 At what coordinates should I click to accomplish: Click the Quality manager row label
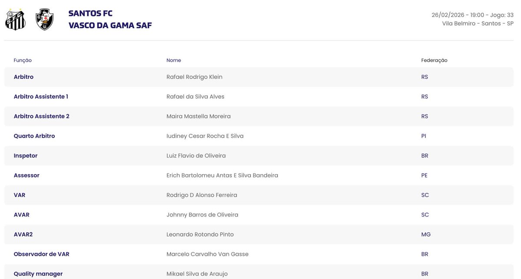tap(38, 274)
